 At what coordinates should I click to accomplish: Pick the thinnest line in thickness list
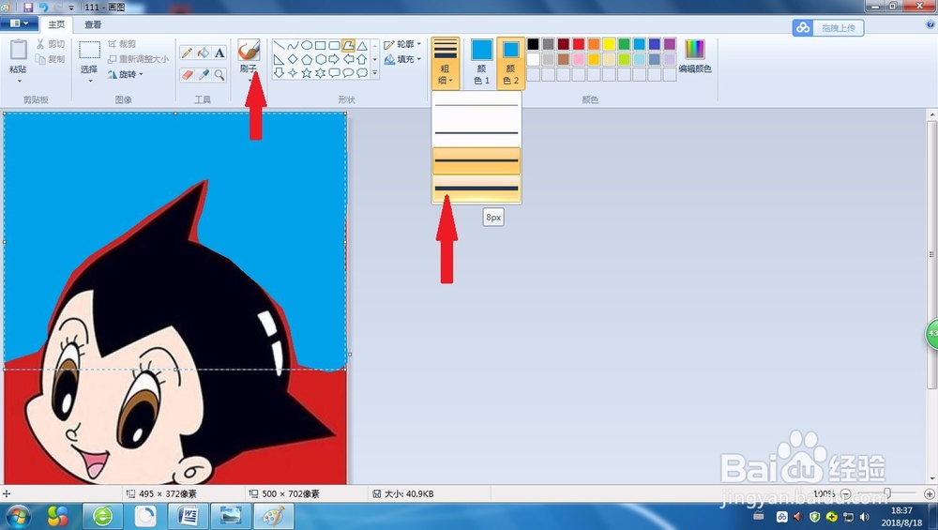tap(477, 106)
